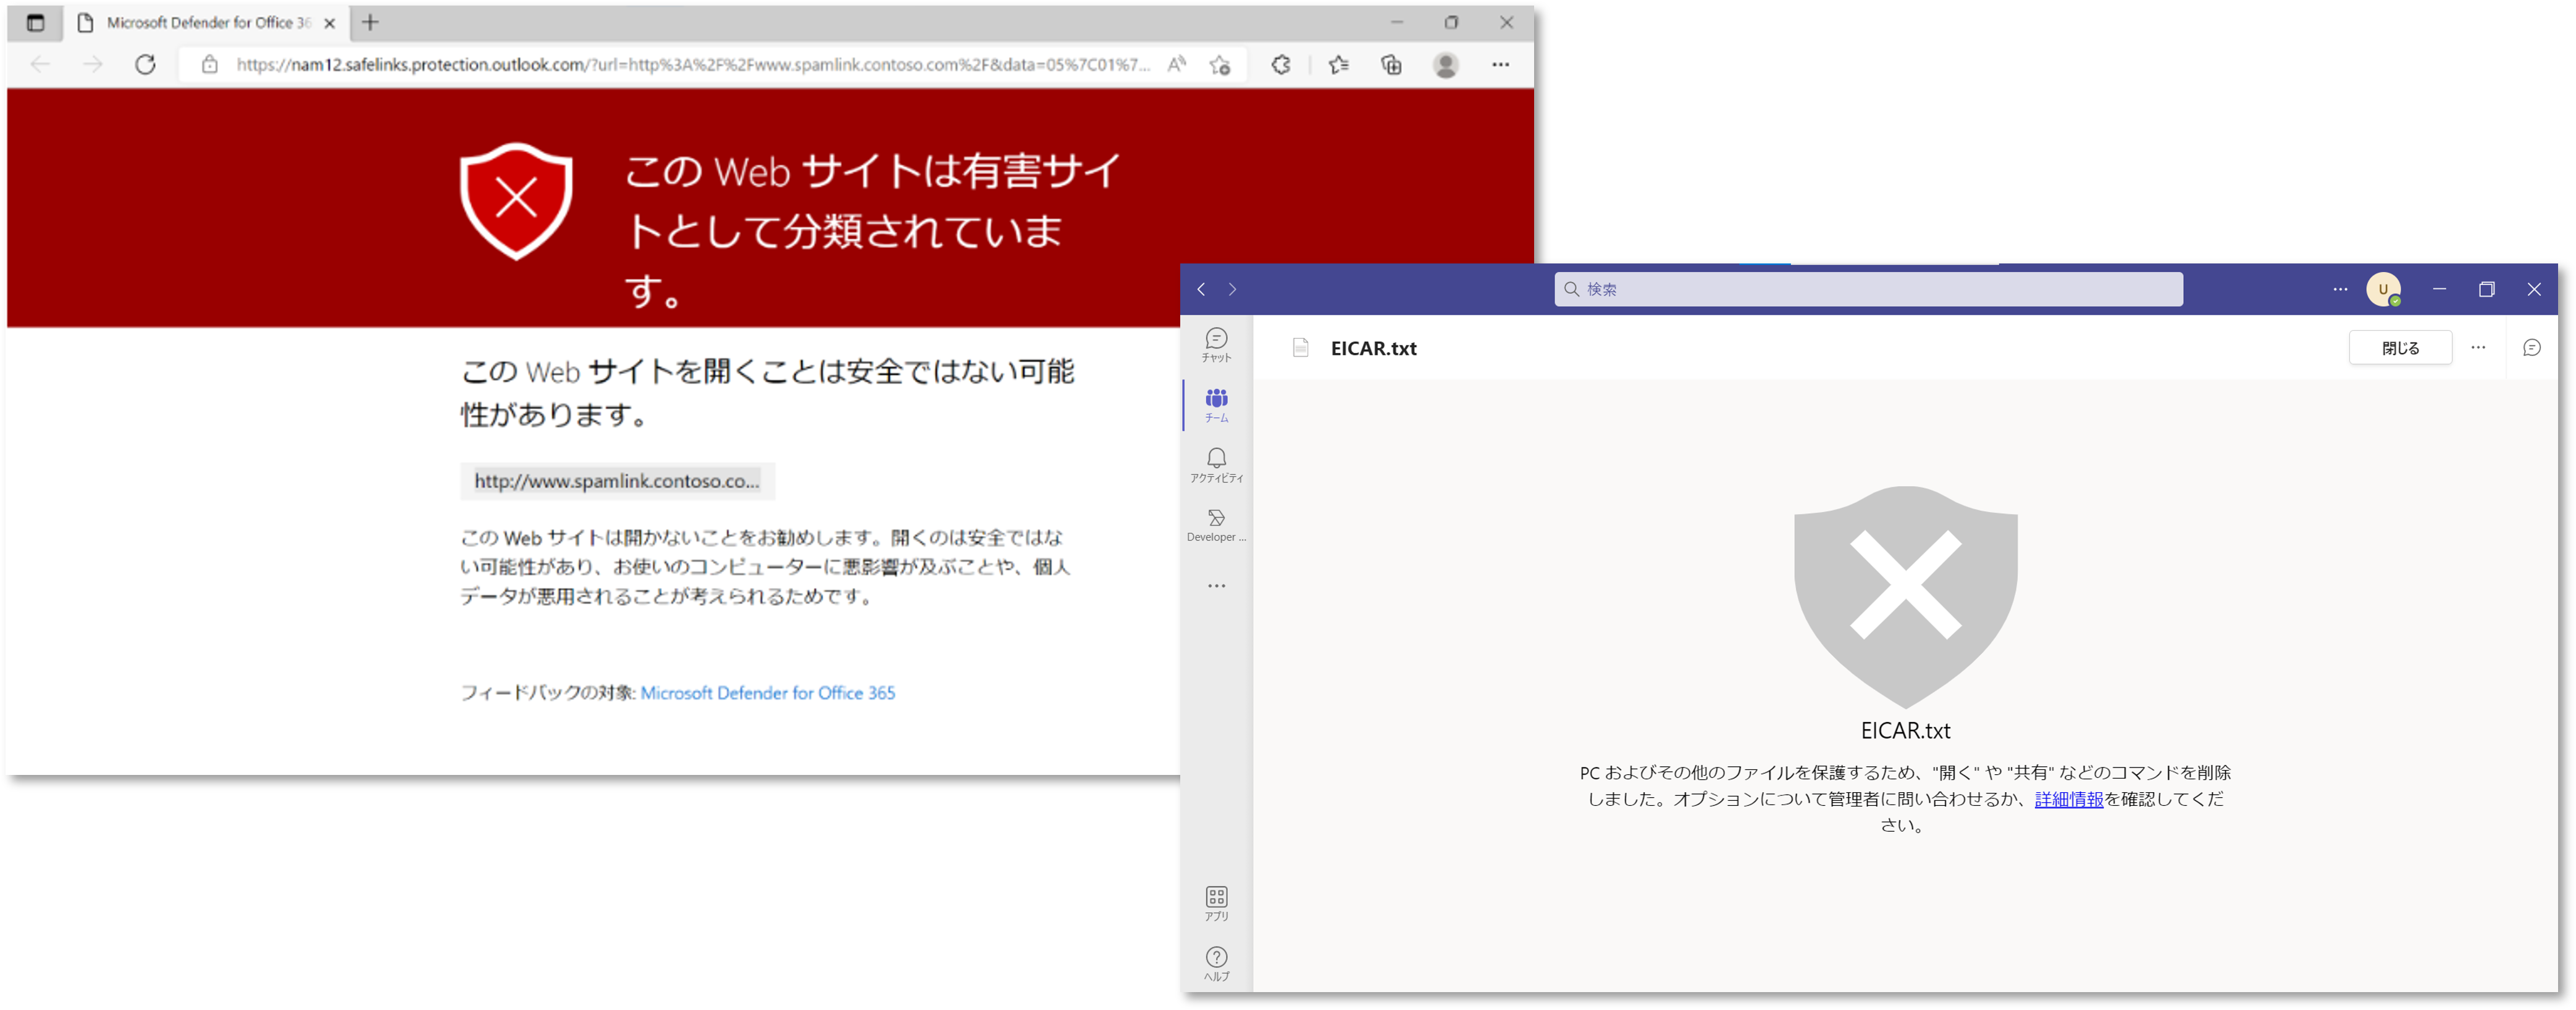Screen dimensions: 2576x1010
Task: Open Help (ヘルプ) icon in Teams
Action: tap(1216, 963)
